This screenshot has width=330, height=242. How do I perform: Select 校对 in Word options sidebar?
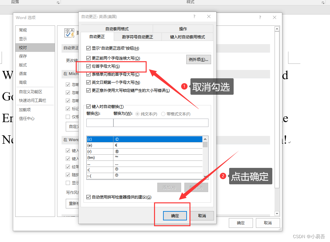pyautogui.click(x=35, y=48)
